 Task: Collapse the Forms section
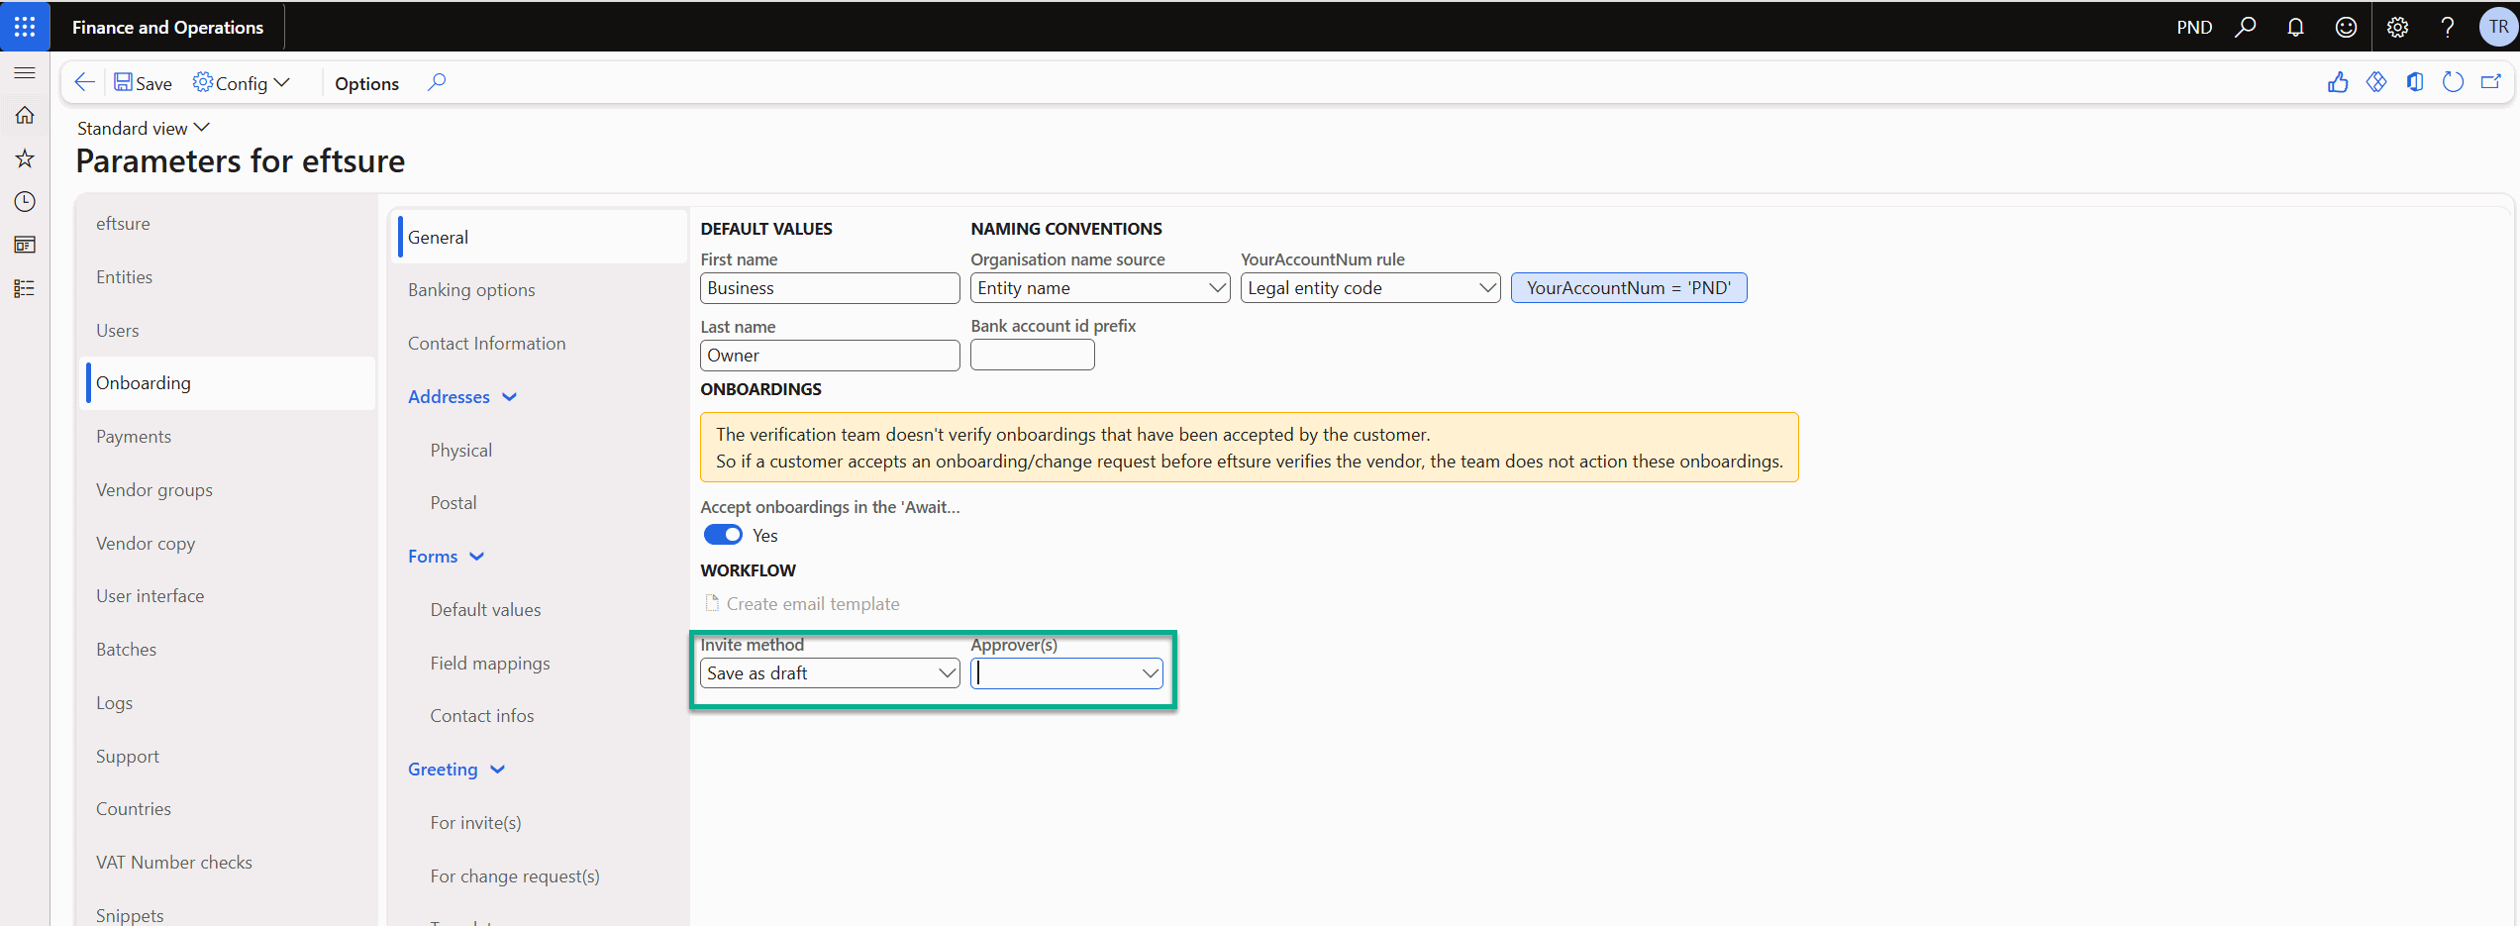tap(447, 557)
